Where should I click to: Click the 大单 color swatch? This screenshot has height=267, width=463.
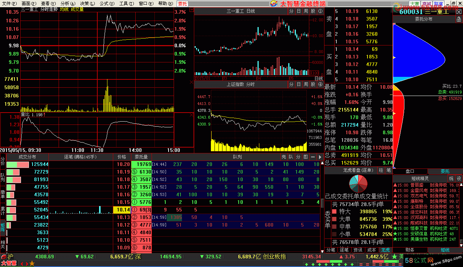click(335, 219)
